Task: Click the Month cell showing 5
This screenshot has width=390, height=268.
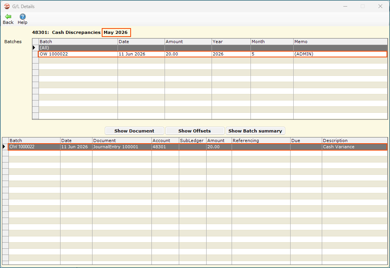Action: [272, 54]
